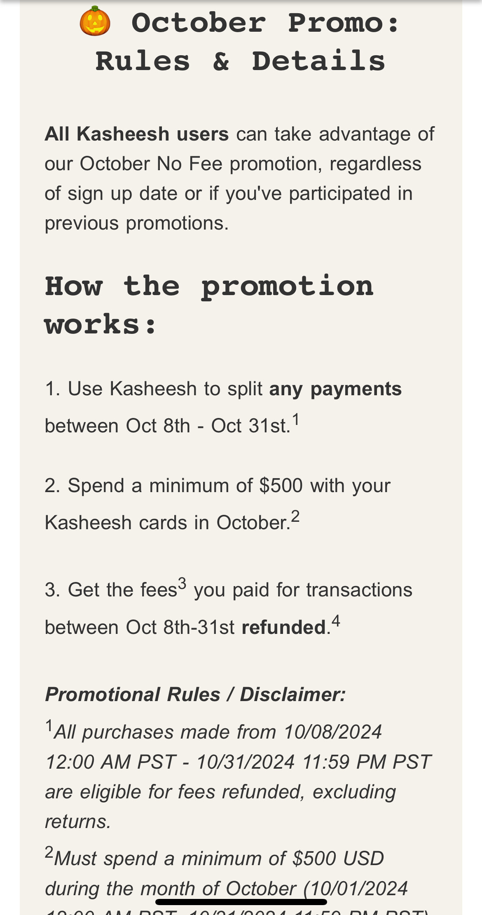Tap the "October Promo: Rules & Details" heading
The image size is (482, 915).
241,42
